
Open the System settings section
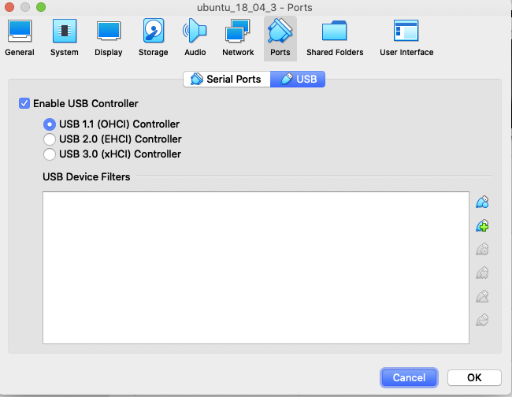[x=64, y=38]
